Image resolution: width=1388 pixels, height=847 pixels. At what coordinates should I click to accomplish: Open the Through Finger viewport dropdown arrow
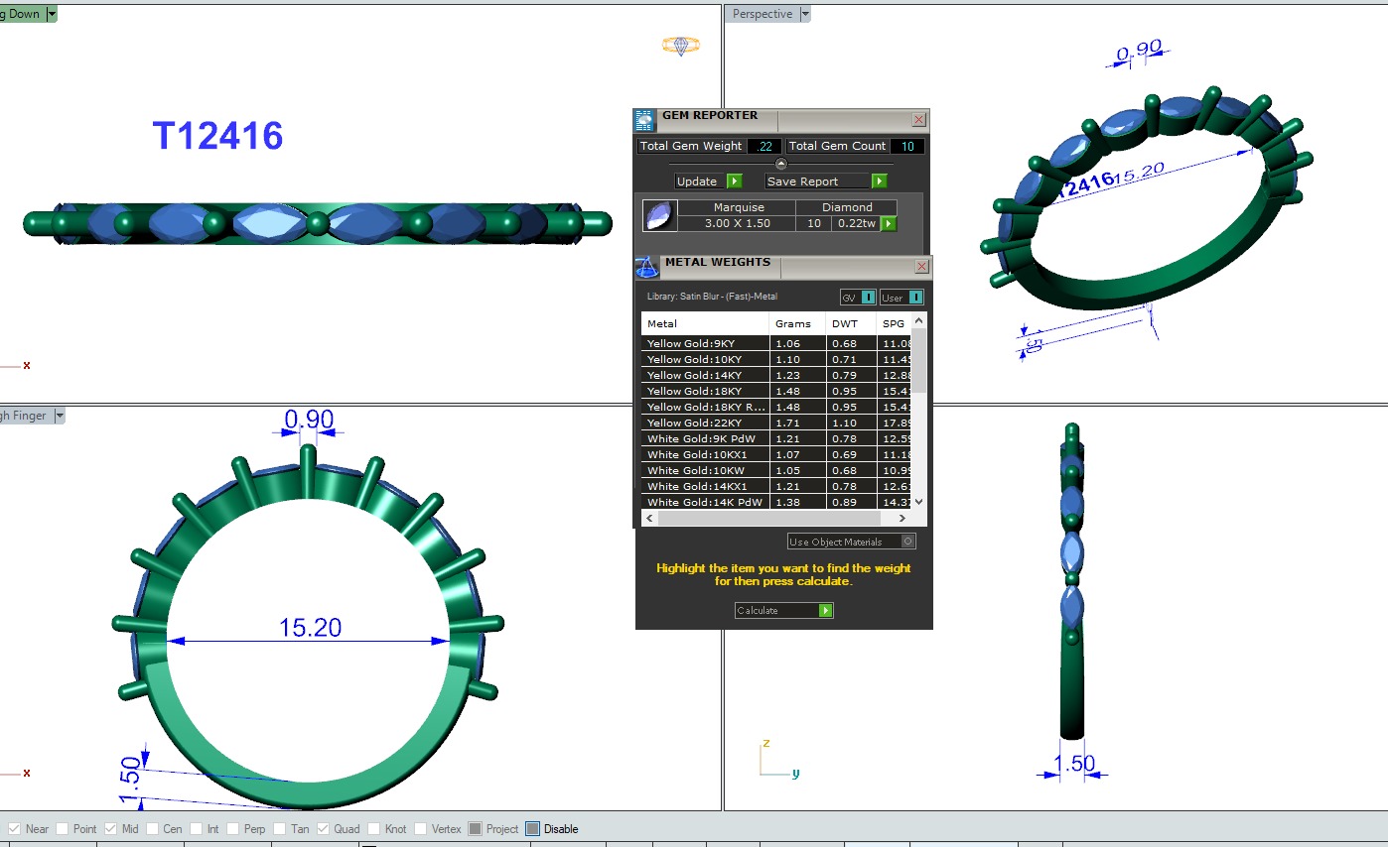(59, 416)
